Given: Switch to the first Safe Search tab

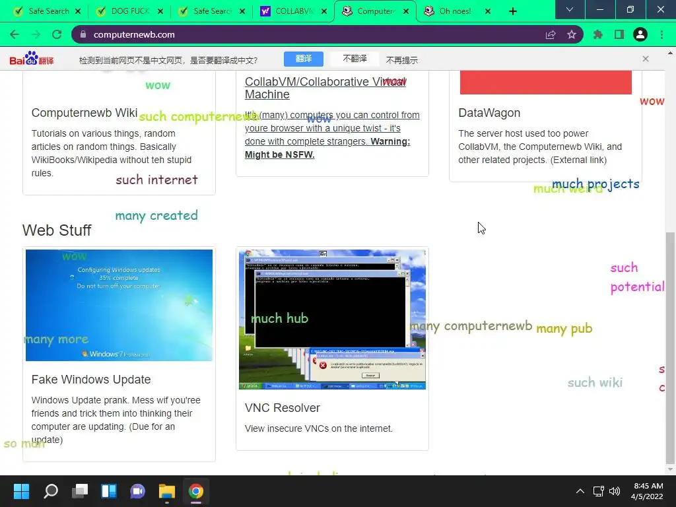Looking at the screenshot, I should point(47,11).
